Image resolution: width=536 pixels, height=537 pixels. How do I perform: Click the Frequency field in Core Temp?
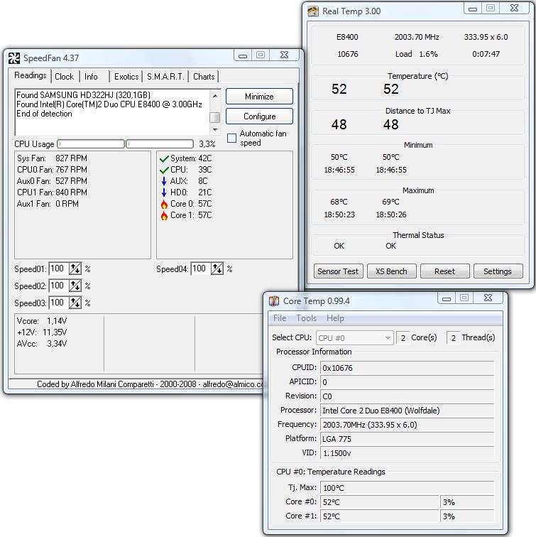pos(407,425)
